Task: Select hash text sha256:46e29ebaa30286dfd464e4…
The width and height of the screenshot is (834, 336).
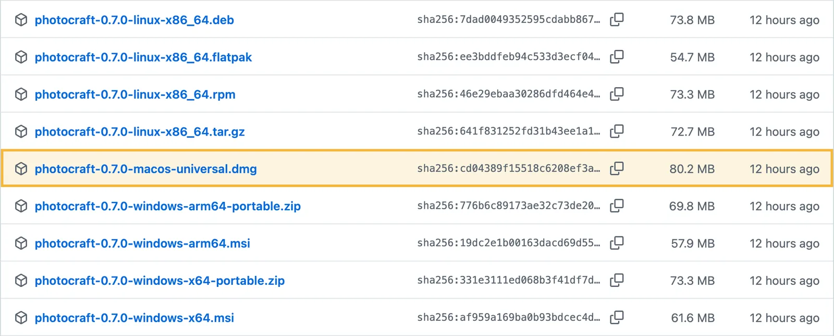Action: click(x=509, y=94)
